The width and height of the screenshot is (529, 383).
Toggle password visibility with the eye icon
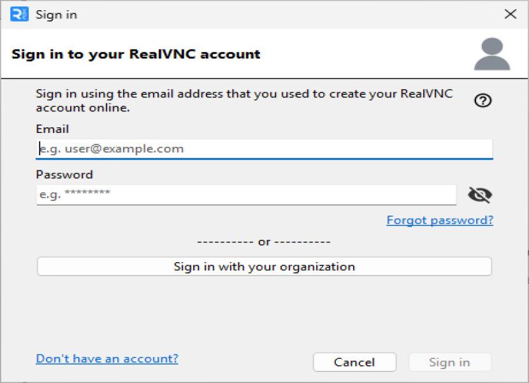pos(479,195)
